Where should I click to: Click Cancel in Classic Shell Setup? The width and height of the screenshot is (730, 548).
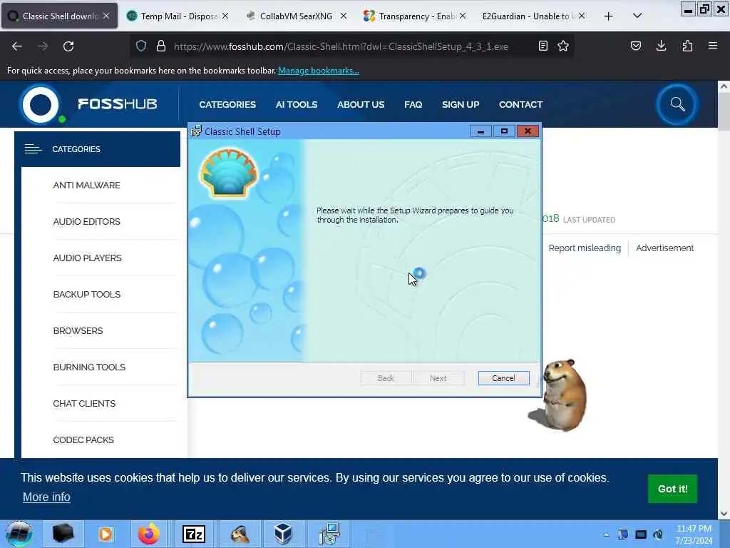pos(503,378)
